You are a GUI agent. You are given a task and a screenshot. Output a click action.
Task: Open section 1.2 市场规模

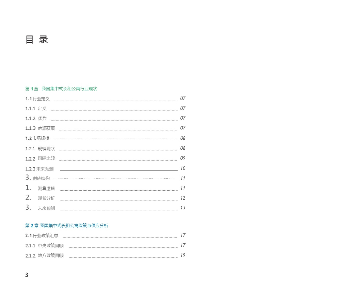click(x=37, y=138)
